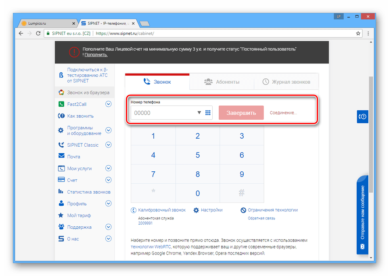Image resolution: width=389 pixels, height=276 pixels.
Task: Click the Завершить button
Action: 241,113
